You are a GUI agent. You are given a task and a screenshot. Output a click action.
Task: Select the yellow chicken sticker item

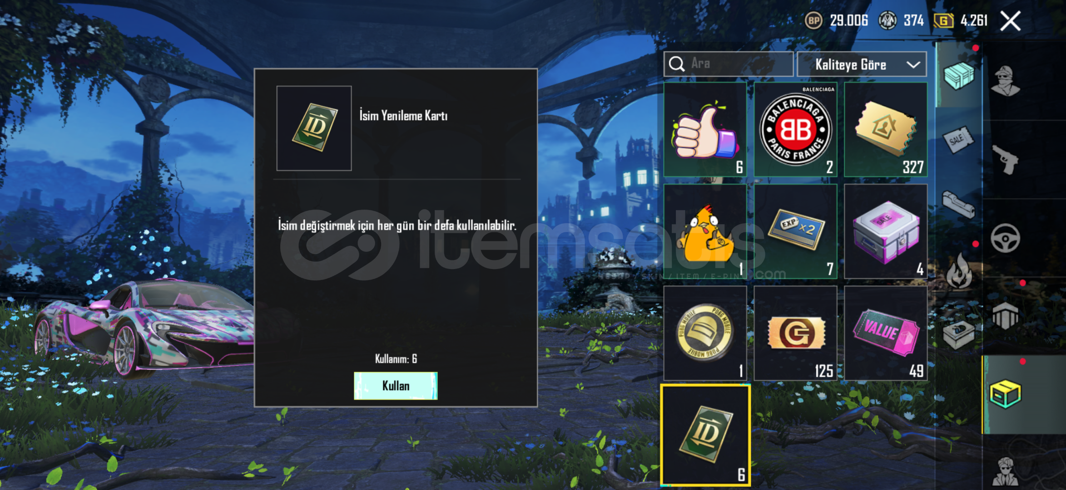[705, 231]
